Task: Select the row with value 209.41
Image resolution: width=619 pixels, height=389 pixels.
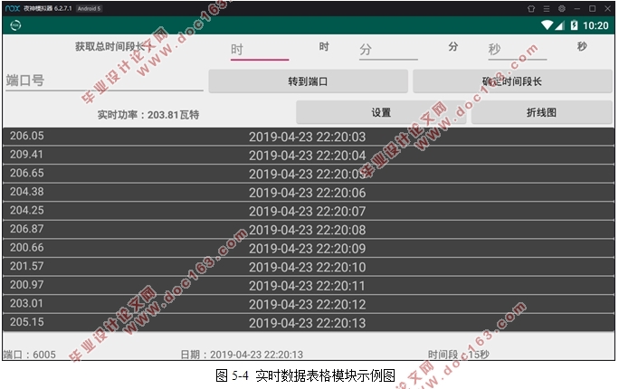Action: point(309,155)
